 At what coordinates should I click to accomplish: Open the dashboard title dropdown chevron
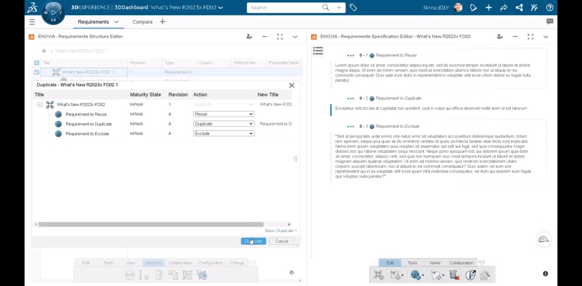click(x=221, y=7)
